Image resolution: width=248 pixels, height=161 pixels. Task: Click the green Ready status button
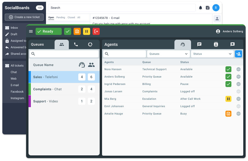(48, 31)
